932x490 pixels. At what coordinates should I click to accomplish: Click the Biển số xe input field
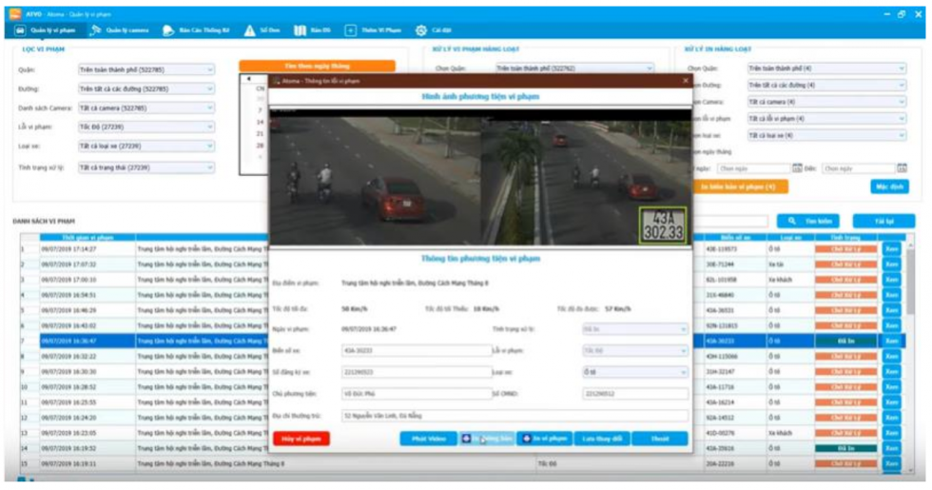[x=417, y=351]
